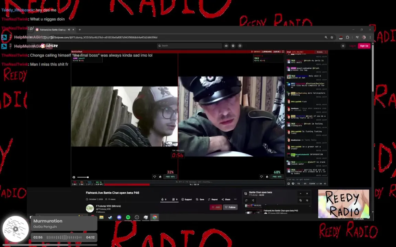396x247 pixels.
Task: Click the Odysee logo
Action: point(49,46)
